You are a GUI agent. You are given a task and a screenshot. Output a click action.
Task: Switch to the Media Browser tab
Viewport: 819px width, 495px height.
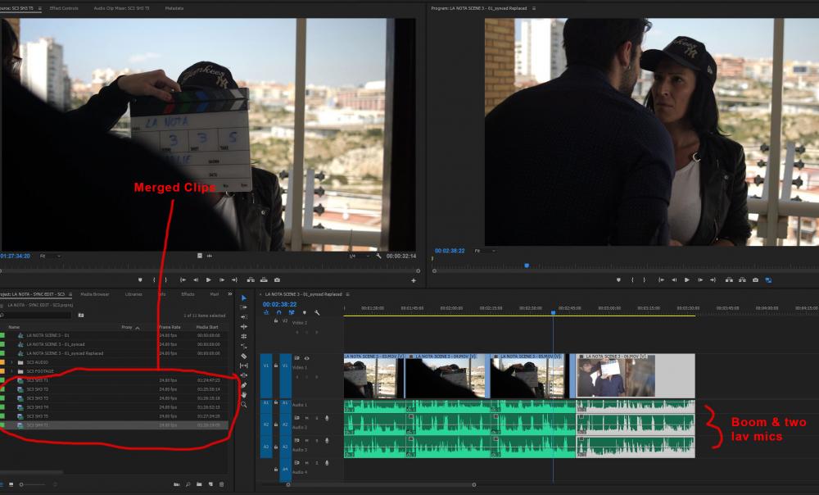(94, 293)
